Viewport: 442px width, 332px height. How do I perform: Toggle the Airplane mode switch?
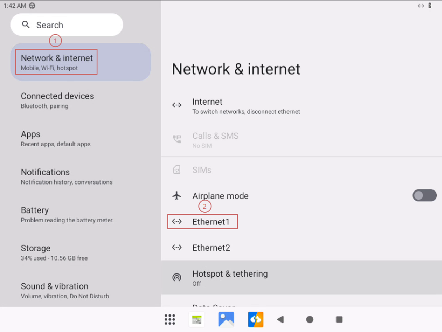[x=424, y=196]
